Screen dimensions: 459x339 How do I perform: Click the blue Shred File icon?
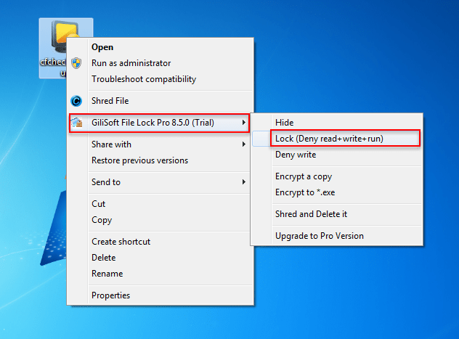pos(76,101)
